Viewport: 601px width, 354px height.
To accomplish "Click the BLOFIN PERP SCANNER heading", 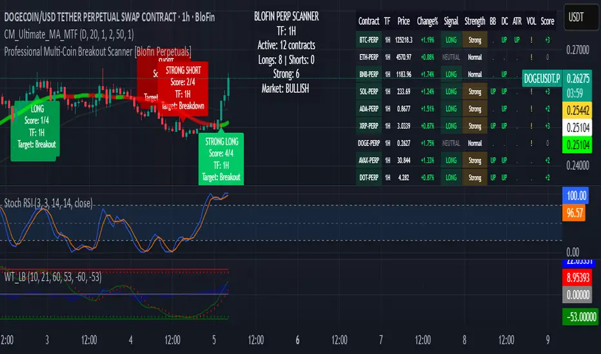I will (x=286, y=17).
